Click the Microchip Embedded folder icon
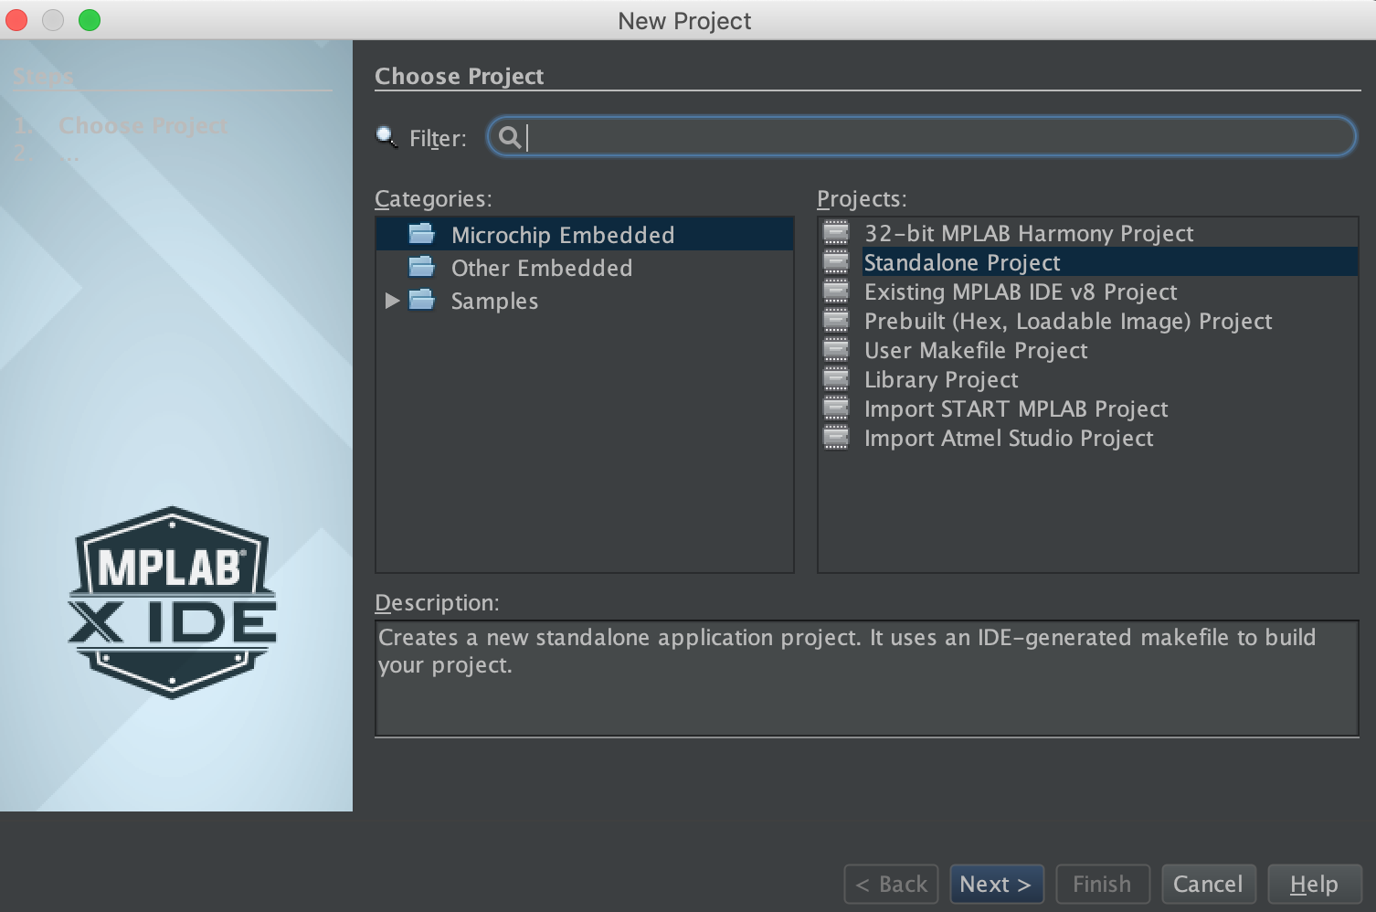The height and width of the screenshot is (912, 1376). coord(421,235)
